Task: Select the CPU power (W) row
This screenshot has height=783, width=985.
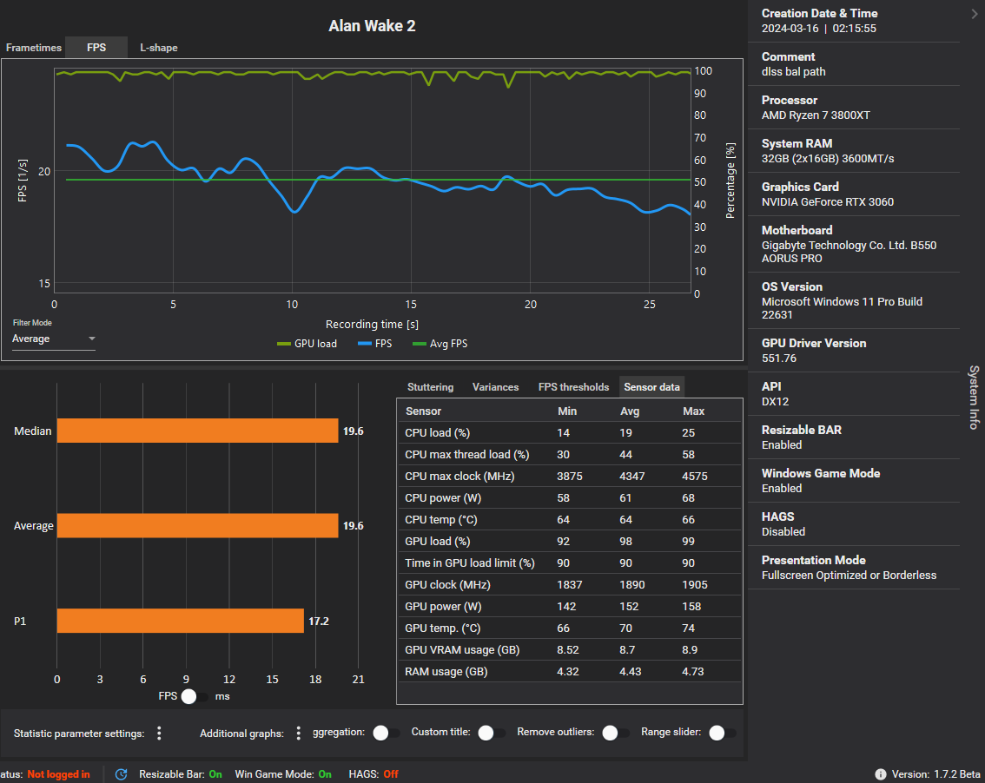Action: pyautogui.click(x=570, y=498)
